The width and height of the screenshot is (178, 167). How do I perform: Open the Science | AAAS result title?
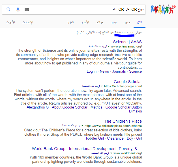pos(127,42)
